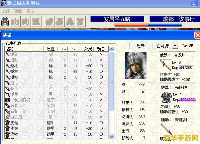Sort warehouse list by 效果 column
The width and height of the screenshot is (200, 144).
[x=87, y=49]
